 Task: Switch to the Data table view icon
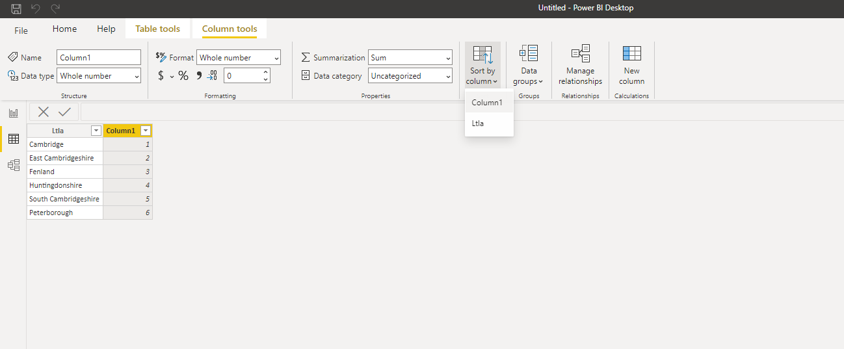tap(13, 139)
